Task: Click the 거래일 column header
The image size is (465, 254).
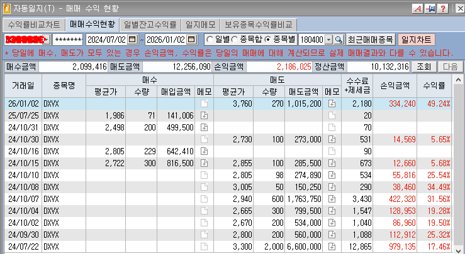Action: point(23,86)
